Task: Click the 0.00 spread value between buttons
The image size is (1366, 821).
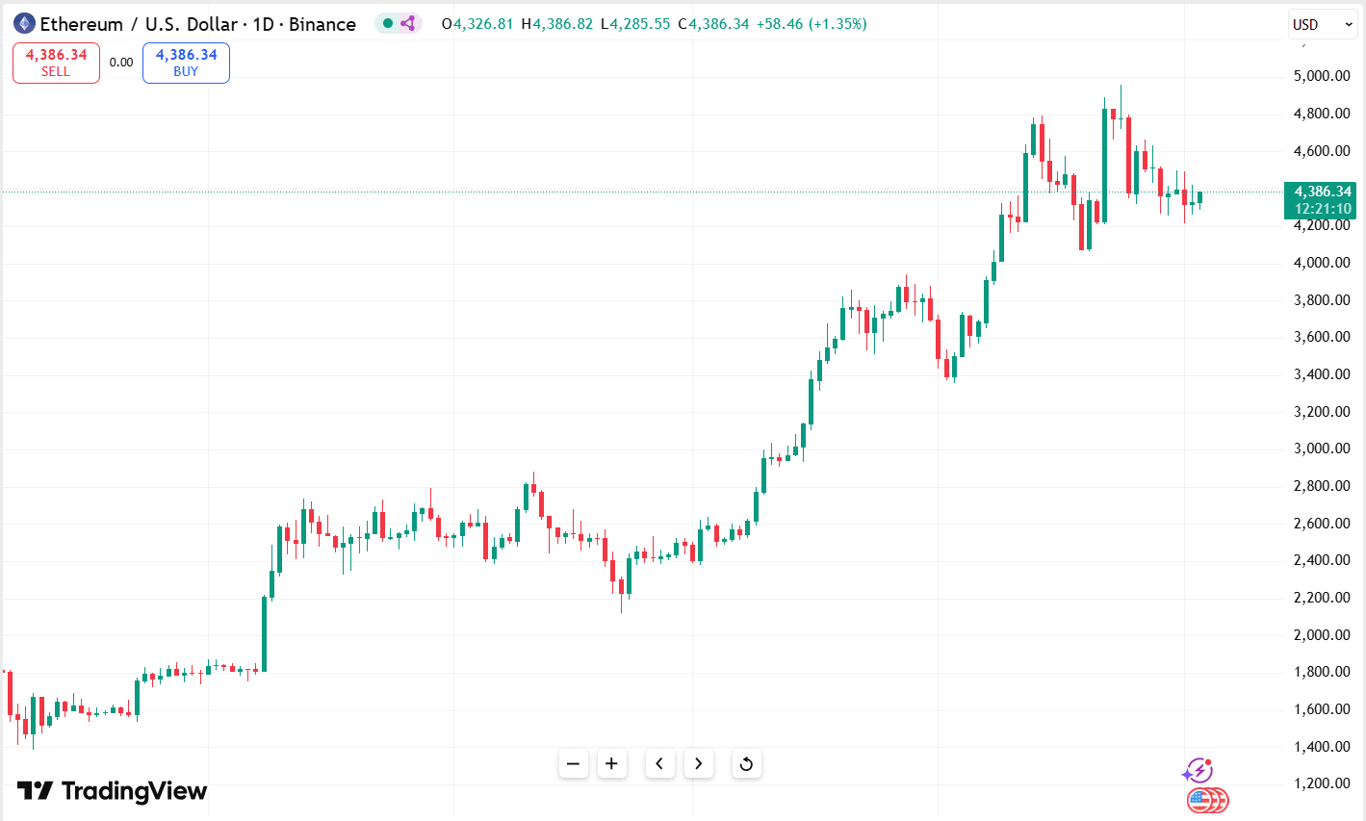Action: click(120, 61)
